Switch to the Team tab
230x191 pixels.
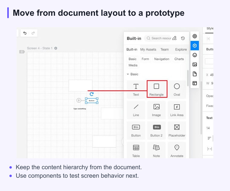click(x=164, y=49)
